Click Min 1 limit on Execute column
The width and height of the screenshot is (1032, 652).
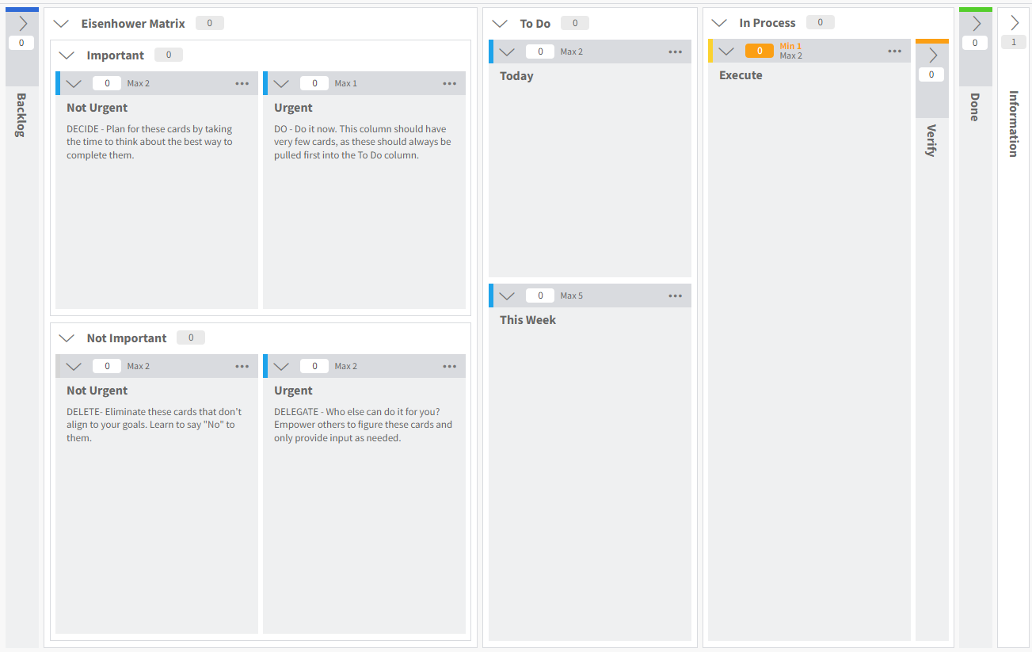tap(790, 46)
